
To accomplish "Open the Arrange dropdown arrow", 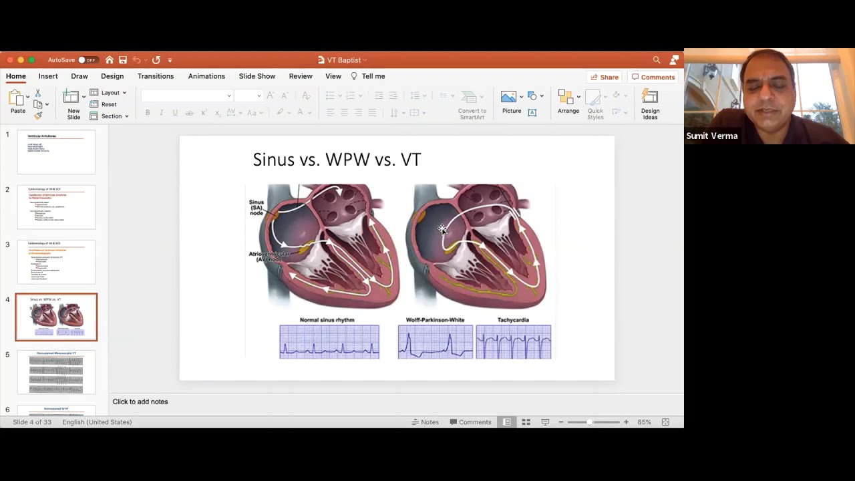I will 578,96.
